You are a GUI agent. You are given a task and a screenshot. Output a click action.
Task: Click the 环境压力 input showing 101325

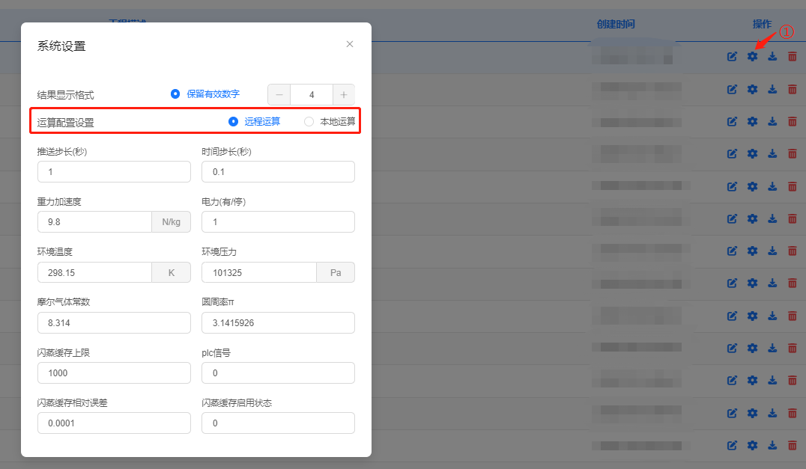tap(259, 272)
